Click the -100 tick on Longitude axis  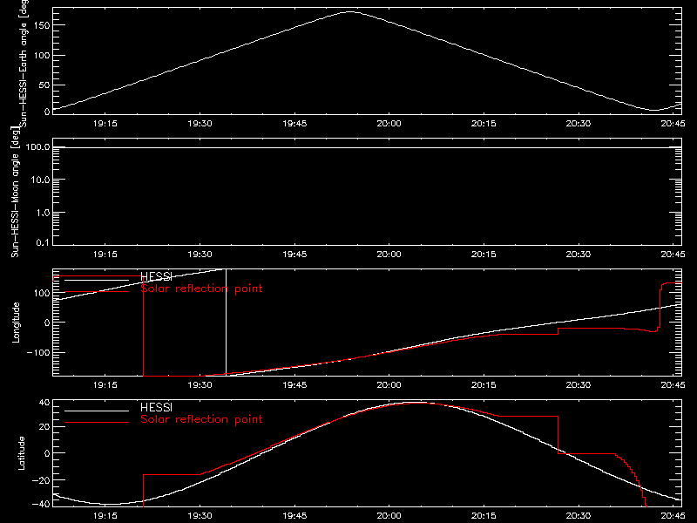point(38,352)
